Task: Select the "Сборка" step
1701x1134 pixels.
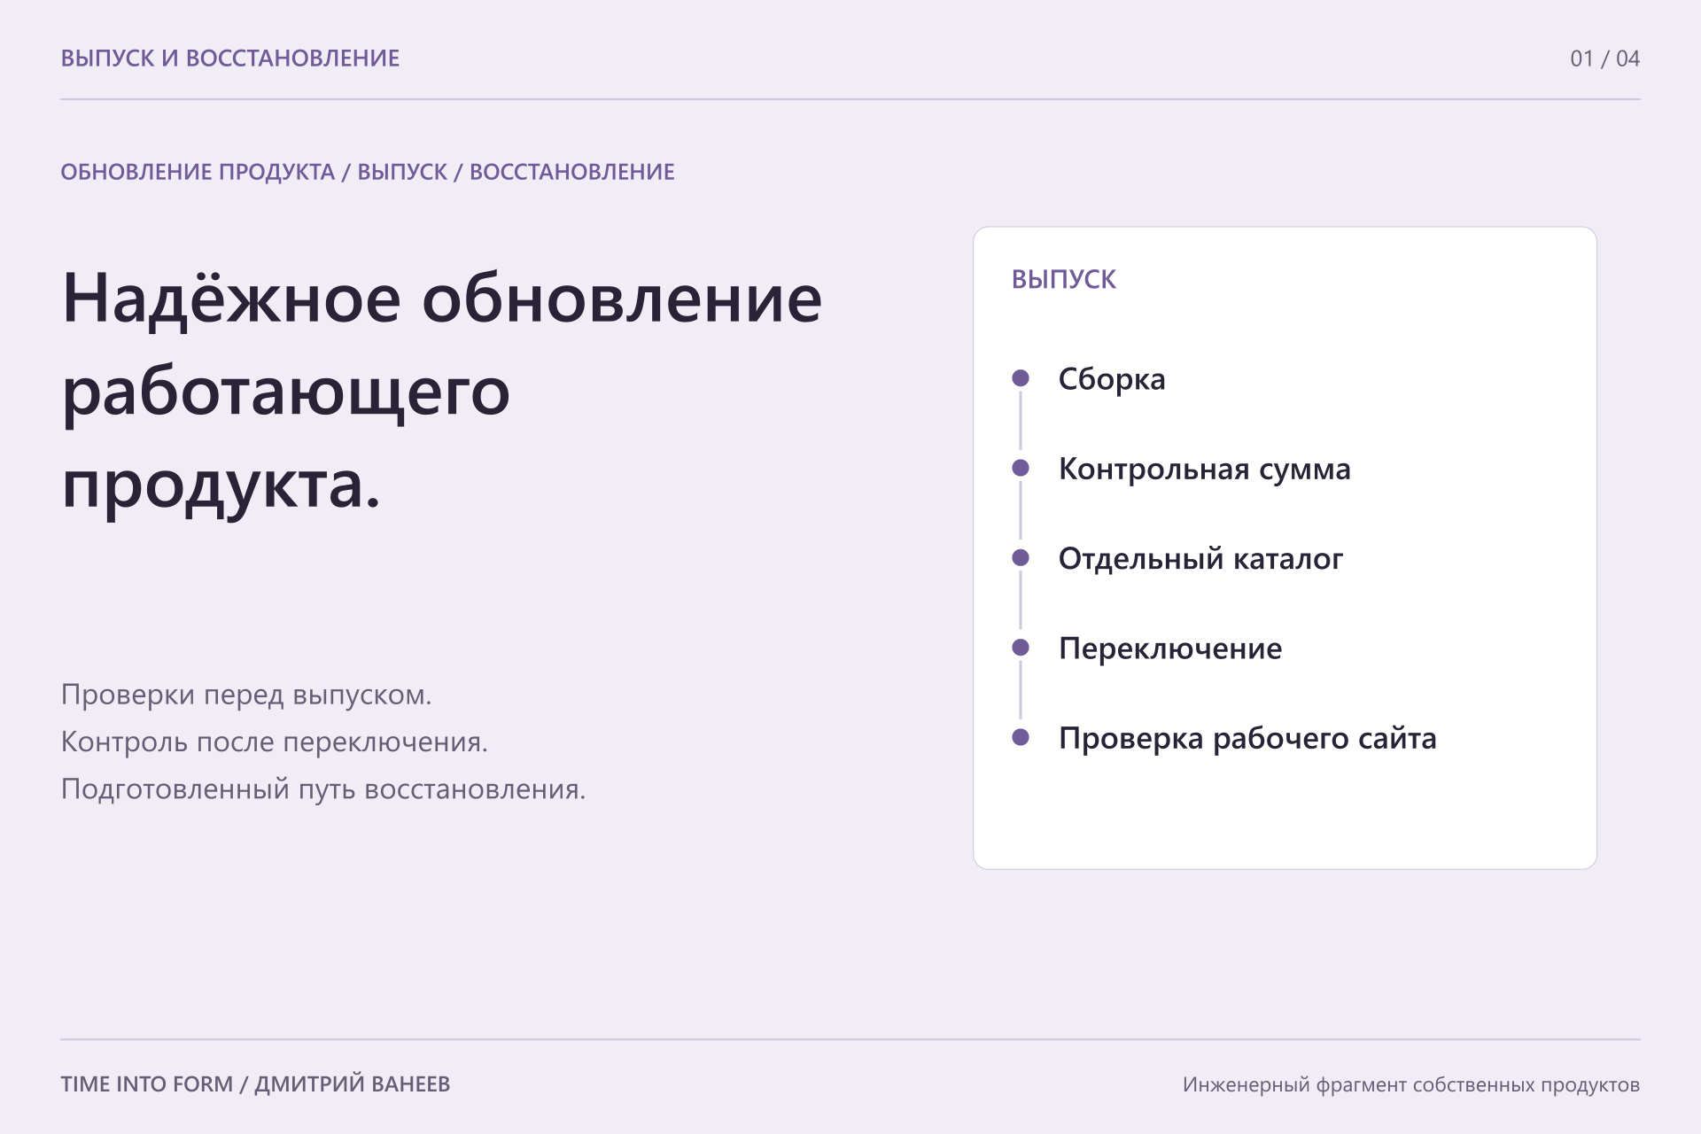Action: tap(1112, 379)
